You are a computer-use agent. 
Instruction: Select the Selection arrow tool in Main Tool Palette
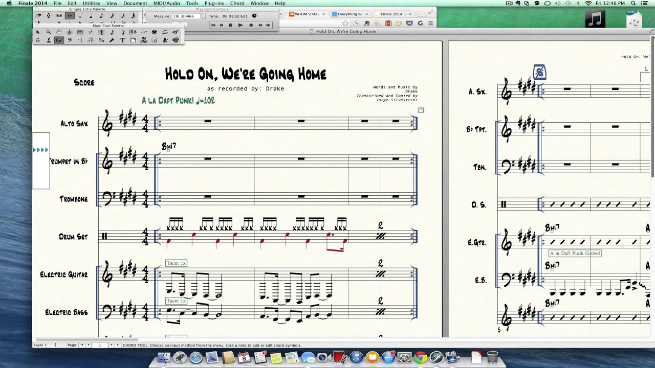tap(38, 32)
